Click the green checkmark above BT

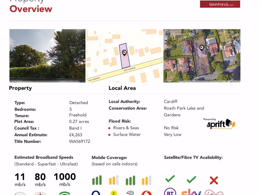coord(170,179)
